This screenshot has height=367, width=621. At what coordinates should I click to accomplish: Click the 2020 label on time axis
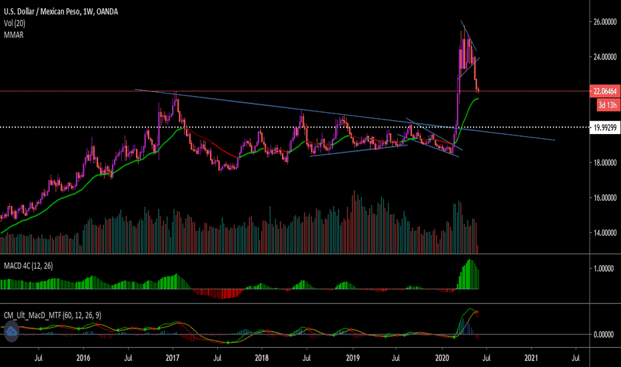[442, 358]
